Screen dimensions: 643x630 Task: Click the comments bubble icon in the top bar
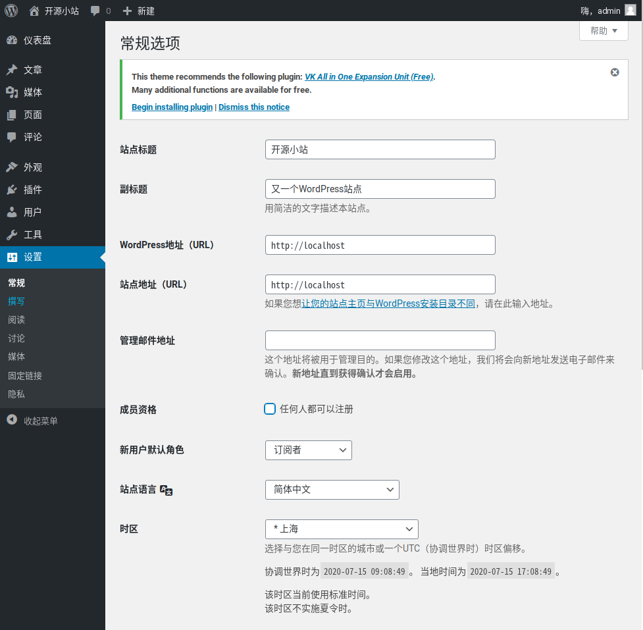[95, 11]
